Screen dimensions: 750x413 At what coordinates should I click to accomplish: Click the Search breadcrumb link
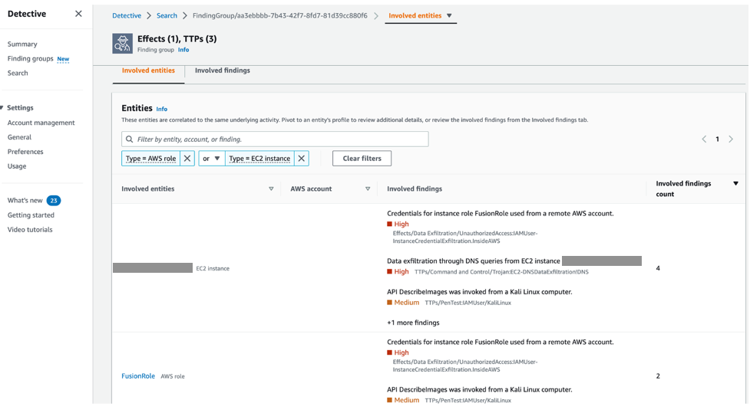click(x=167, y=16)
